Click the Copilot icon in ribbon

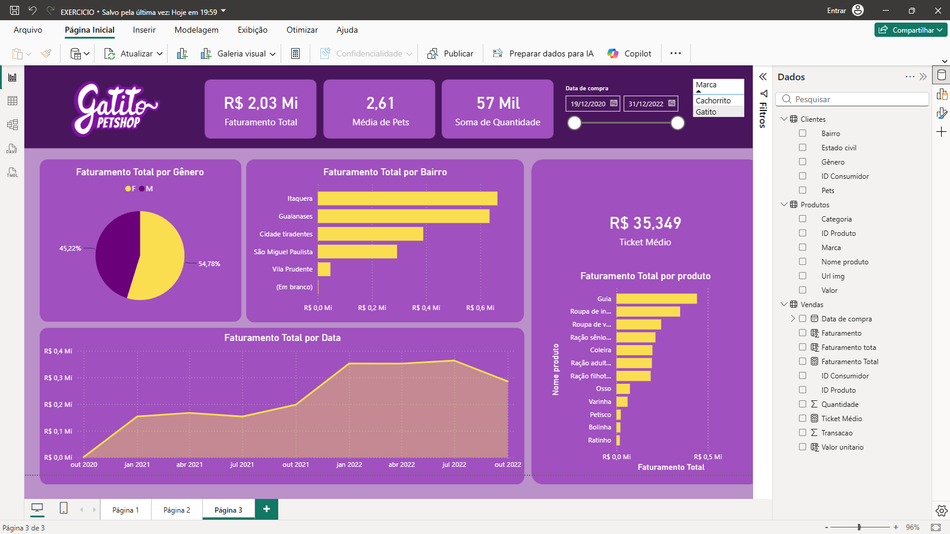coord(613,53)
